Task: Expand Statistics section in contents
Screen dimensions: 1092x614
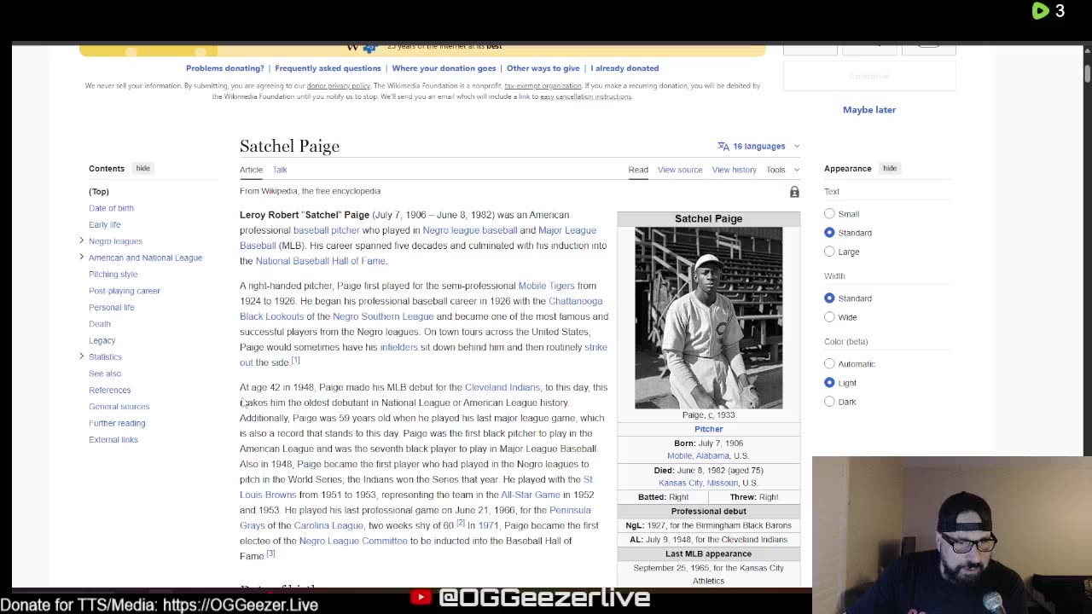Action: (82, 356)
